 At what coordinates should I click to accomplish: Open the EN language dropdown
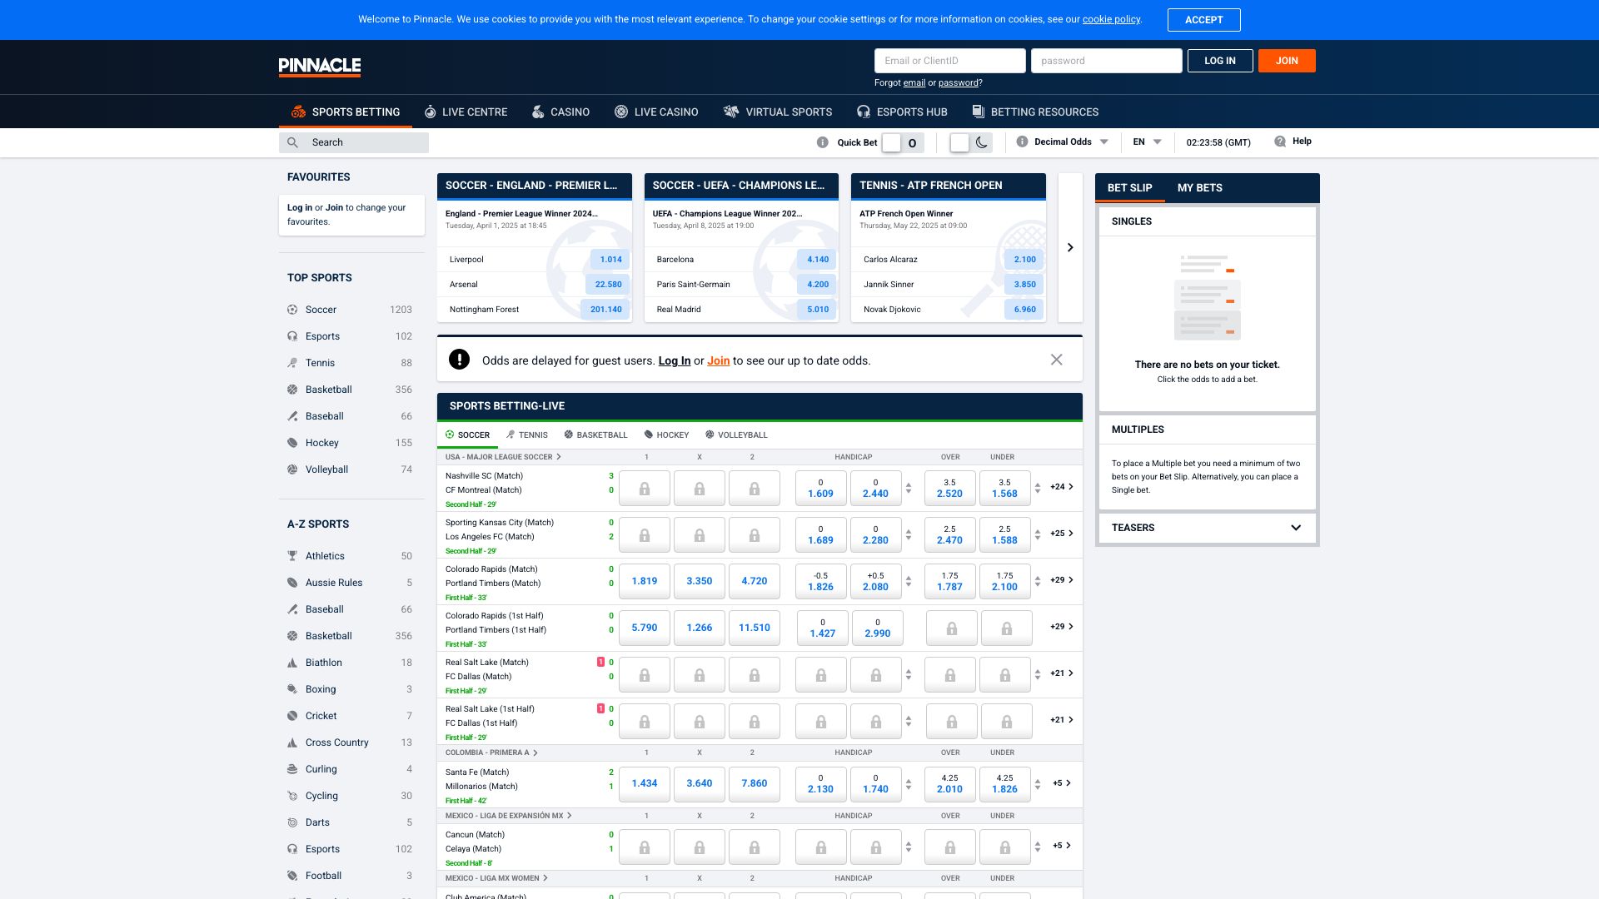(x=1147, y=142)
